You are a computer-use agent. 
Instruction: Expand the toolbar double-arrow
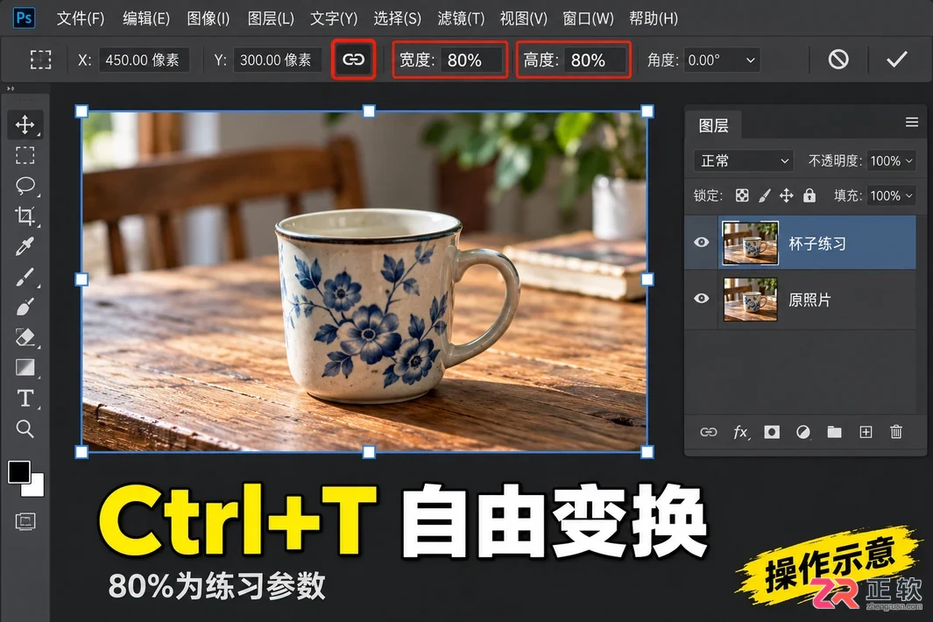click(11, 88)
